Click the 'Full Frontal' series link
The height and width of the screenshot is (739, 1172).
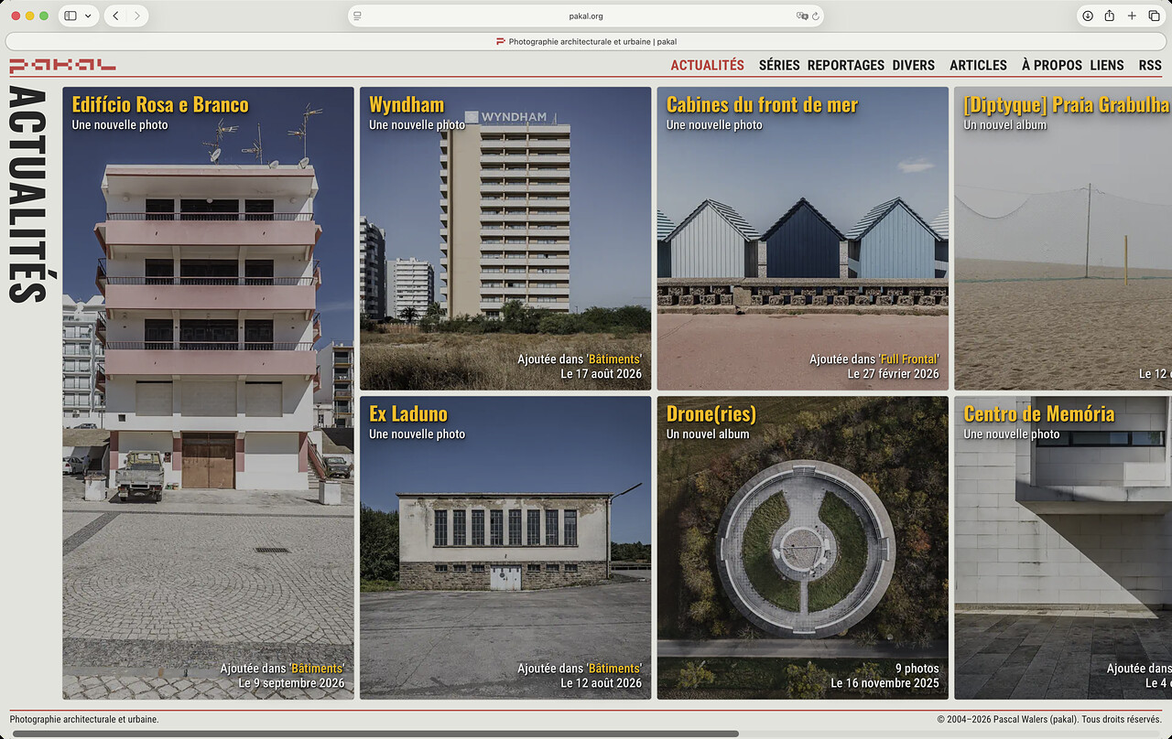coord(909,359)
